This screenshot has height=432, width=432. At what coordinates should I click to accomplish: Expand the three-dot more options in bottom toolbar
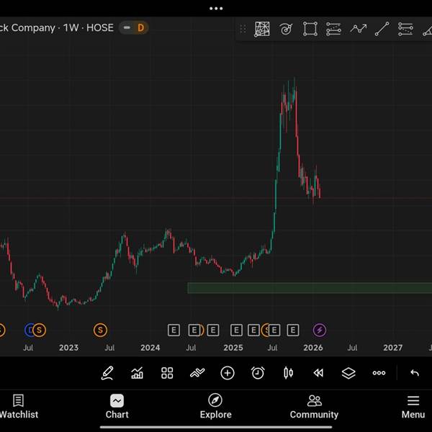[379, 373]
